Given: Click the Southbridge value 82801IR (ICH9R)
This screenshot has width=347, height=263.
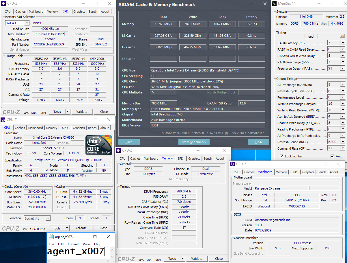Looking at the screenshot, I should [297, 200].
